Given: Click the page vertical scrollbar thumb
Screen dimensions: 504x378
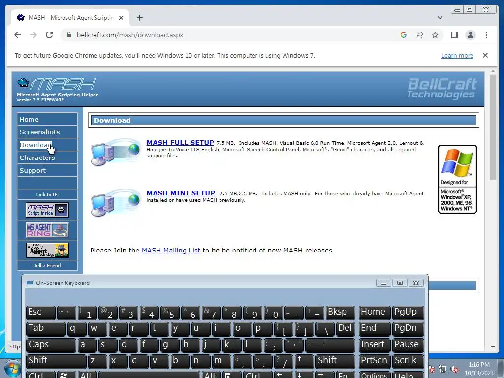Looking at the screenshot, I should click(x=493, y=127).
